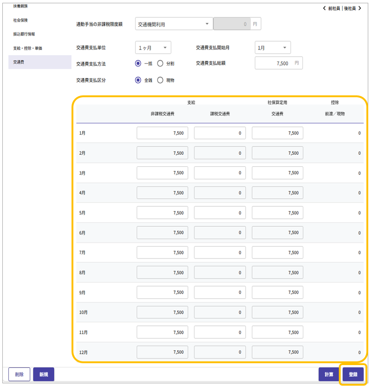Click March 課税交通費 input field
The image size is (372, 388).
pyautogui.click(x=220, y=173)
